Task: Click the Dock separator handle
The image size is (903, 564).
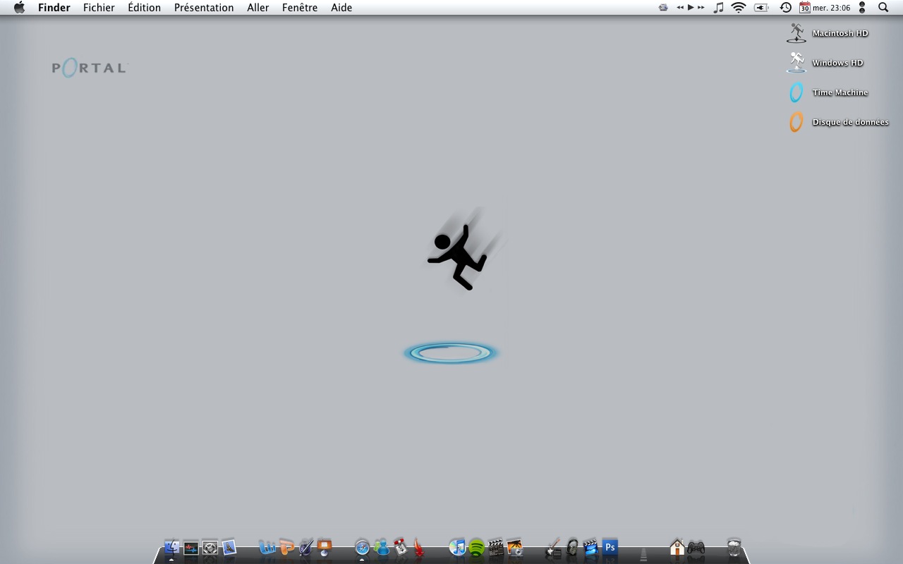Action: coord(643,553)
